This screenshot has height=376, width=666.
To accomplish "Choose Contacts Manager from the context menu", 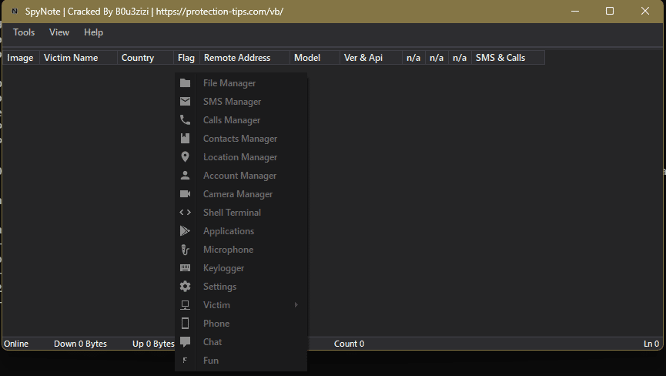I will (239, 139).
